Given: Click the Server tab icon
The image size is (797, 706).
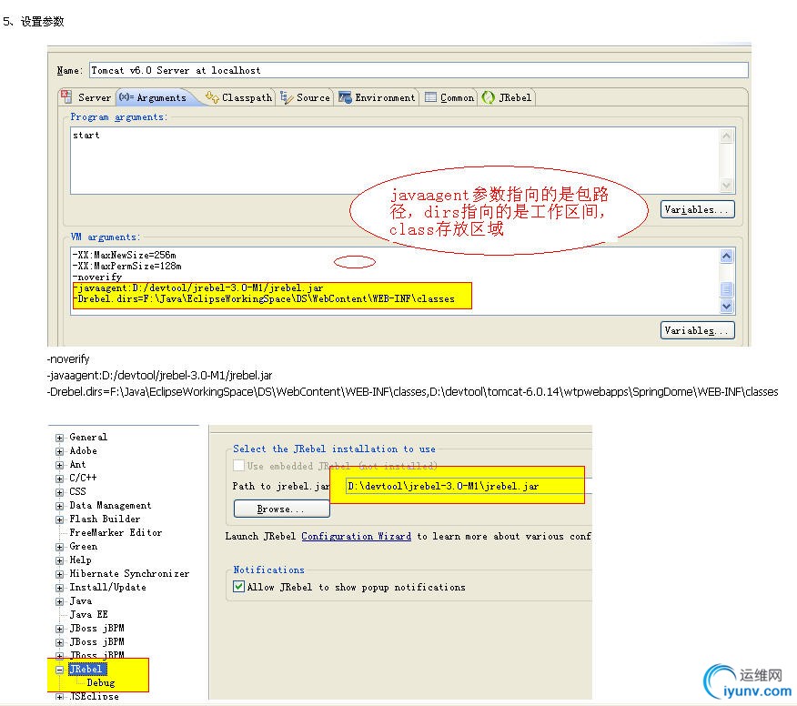Looking at the screenshot, I should (66, 96).
